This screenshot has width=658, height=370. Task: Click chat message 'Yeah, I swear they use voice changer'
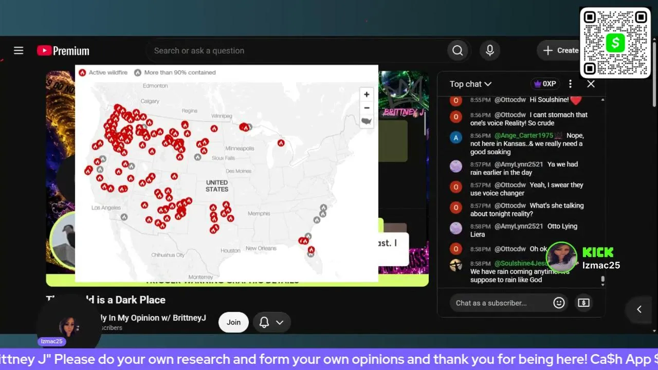point(527,189)
